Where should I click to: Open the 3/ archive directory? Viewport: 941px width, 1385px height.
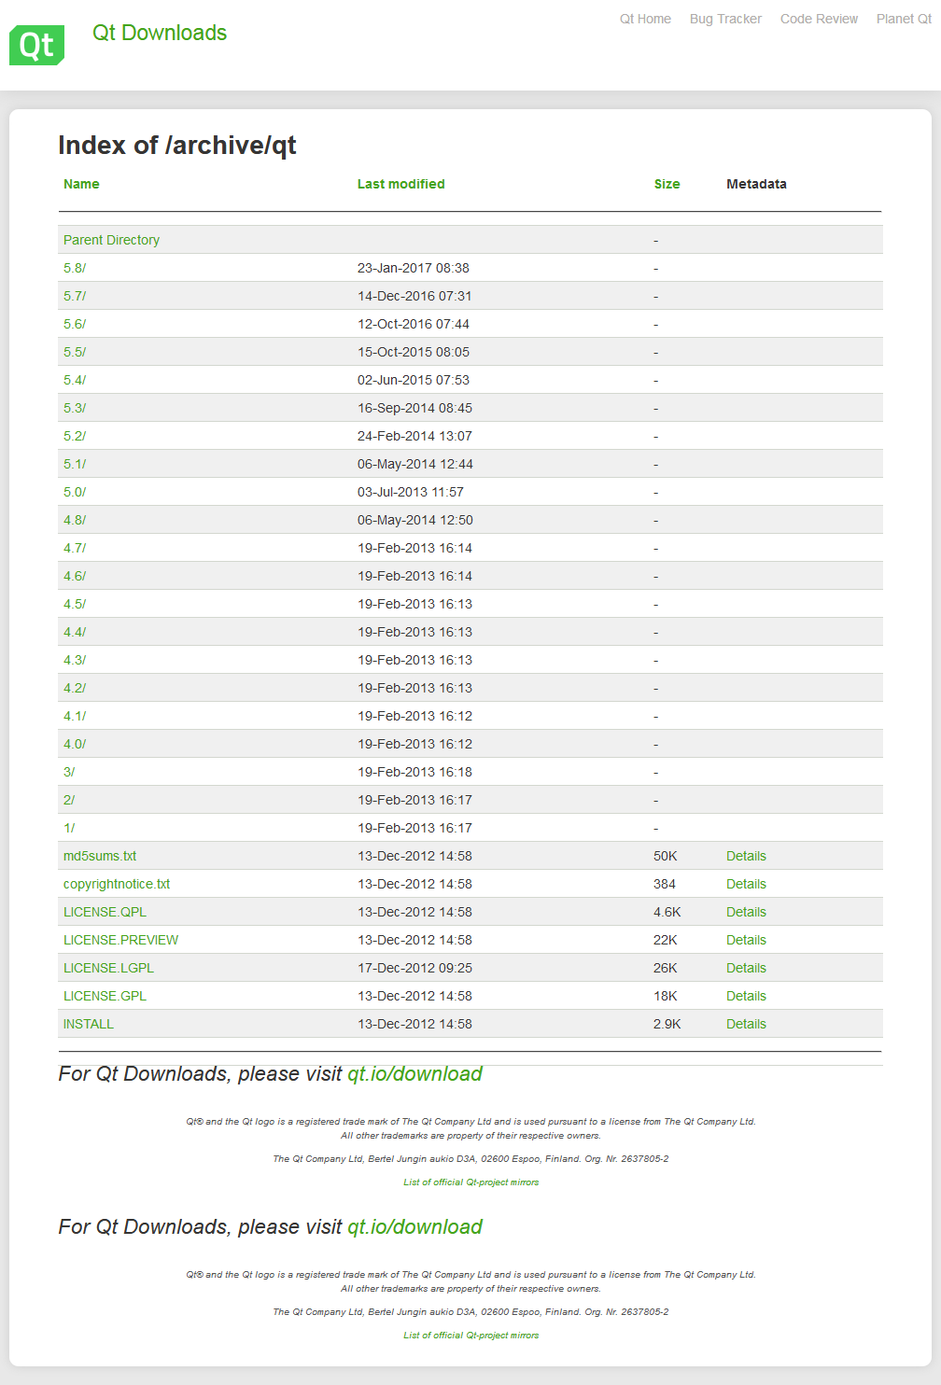pos(69,772)
